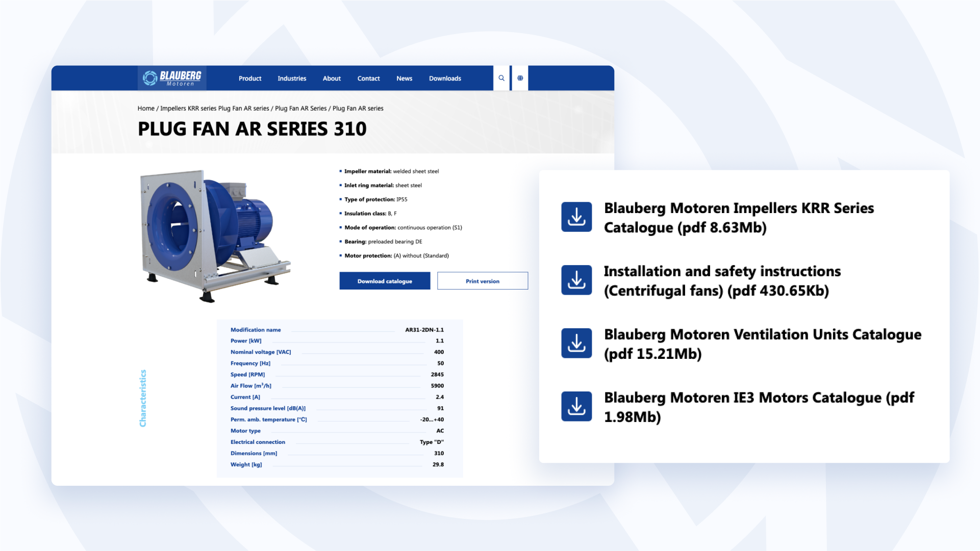Viewport: 980px width, 551px height.
Task: Open Installation and safety instructions PDF link
Action: click(722, 281)
